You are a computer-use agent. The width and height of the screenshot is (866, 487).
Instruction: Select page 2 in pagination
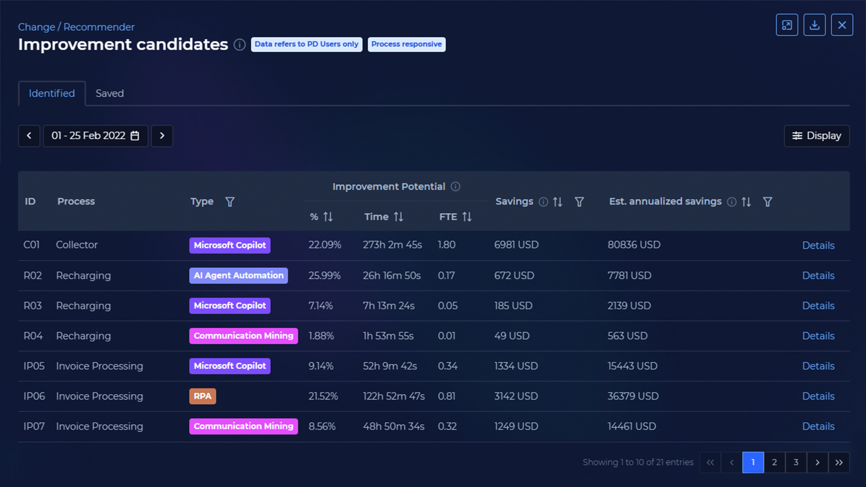tap(775, 462)
